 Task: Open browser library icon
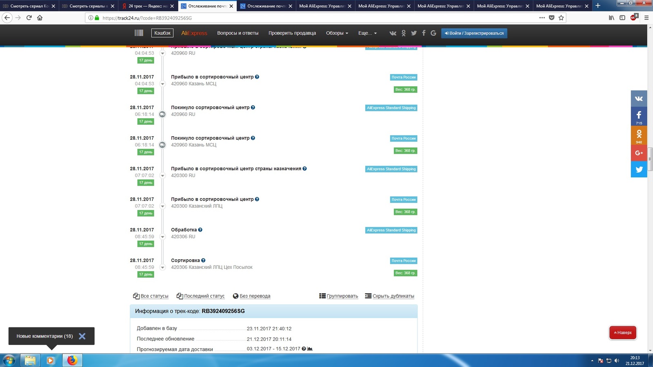[x=611, y=18]
